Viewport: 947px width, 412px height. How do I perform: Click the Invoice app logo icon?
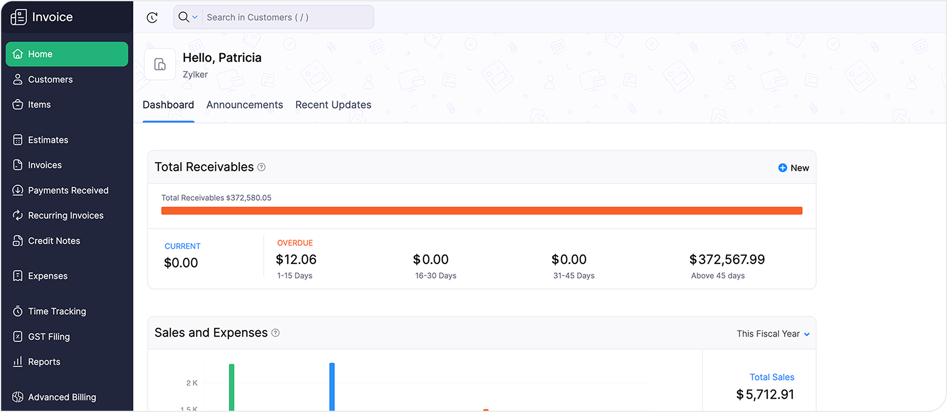(18, 17)
